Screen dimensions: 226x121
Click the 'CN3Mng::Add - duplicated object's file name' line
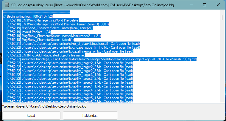(x=46, y=55)
